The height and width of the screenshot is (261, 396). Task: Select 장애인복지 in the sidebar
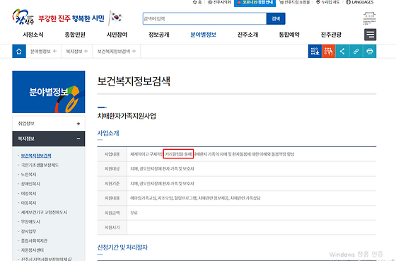click(30, 184)
